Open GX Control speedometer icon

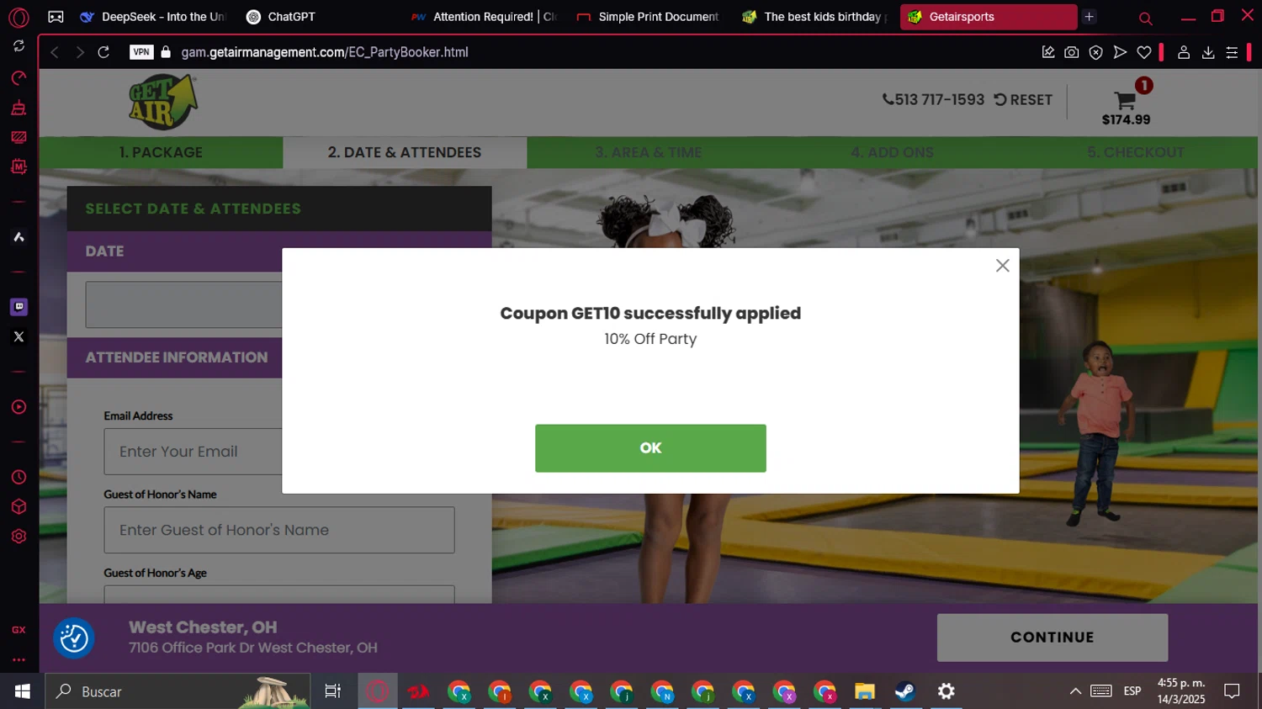point(19,78)
